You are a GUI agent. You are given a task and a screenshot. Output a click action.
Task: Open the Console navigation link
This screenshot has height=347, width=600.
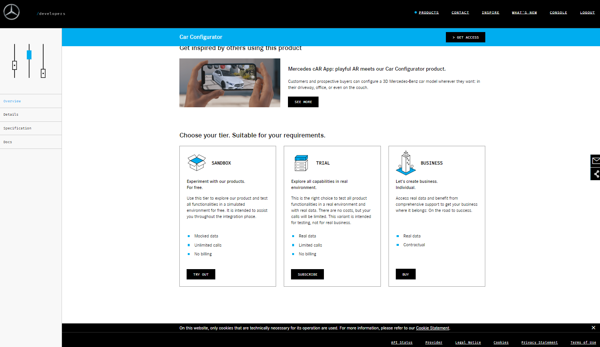coord(558,13)
